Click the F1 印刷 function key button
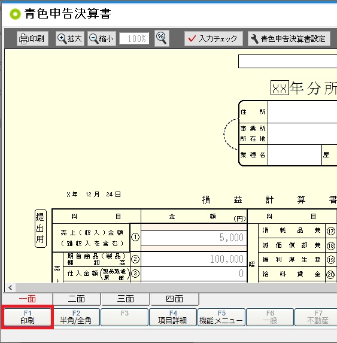Screen dimensions: 337x343 28,317
